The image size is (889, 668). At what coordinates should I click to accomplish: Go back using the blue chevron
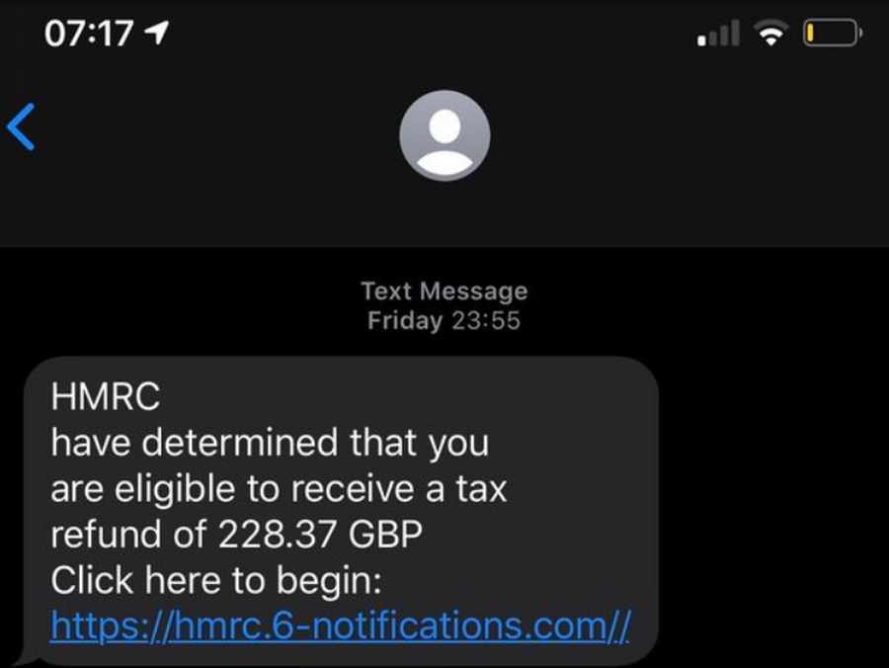(x=22, y=127)
